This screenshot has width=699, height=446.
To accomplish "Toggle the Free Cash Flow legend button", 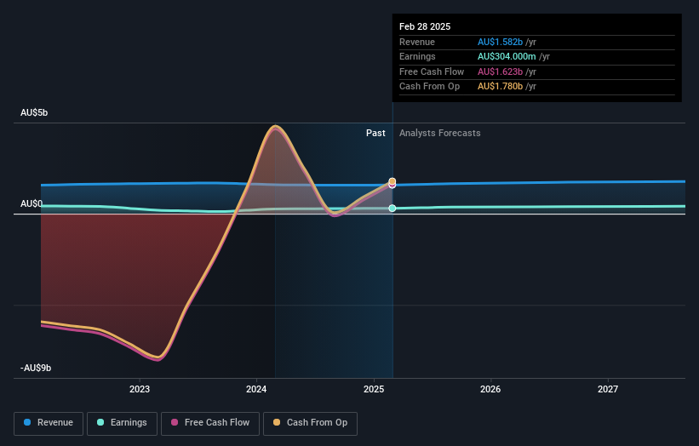I will click(x=210, y=423).
